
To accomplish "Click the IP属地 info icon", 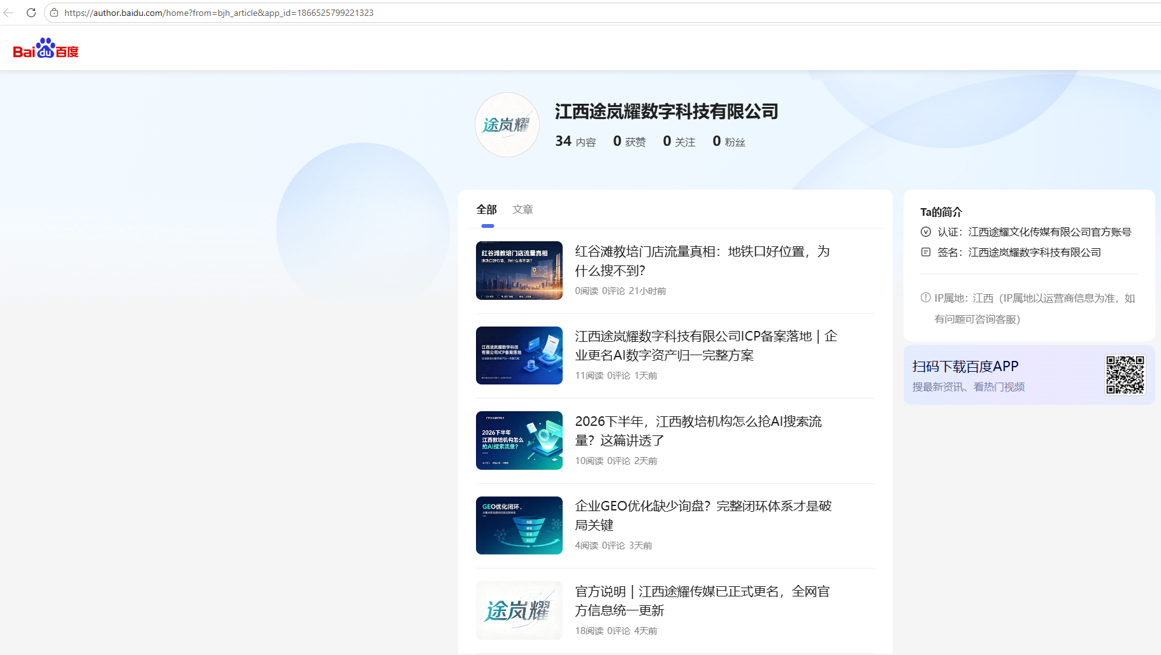I will point(926,297).
